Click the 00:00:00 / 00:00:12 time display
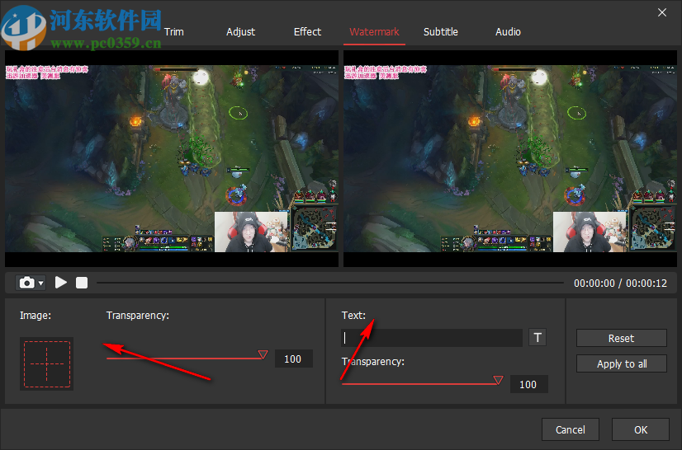 tap(620, 284)
